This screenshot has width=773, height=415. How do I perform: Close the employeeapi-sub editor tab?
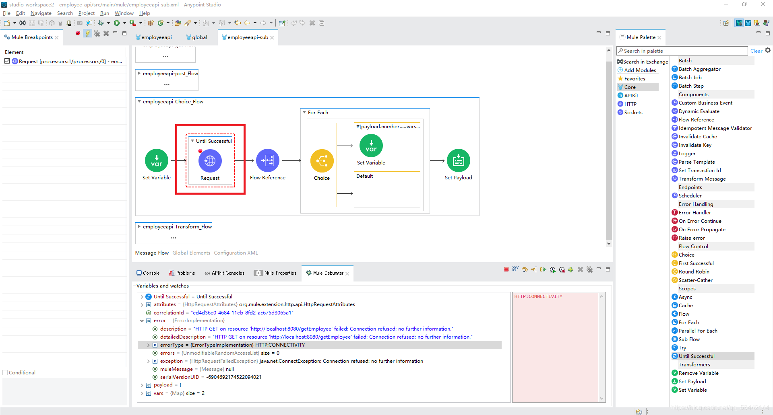272,37
